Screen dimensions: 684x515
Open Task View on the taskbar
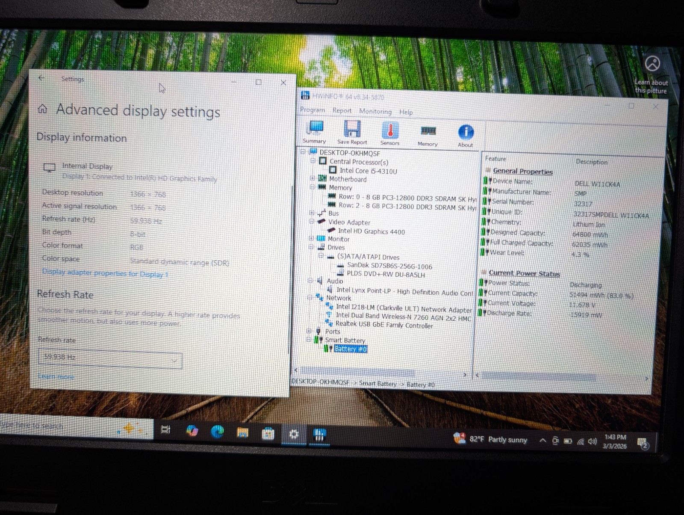coord(165,429)
